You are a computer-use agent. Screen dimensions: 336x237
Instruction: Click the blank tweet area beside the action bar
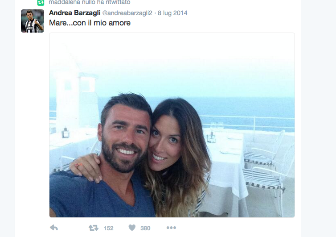coord(236,228)
